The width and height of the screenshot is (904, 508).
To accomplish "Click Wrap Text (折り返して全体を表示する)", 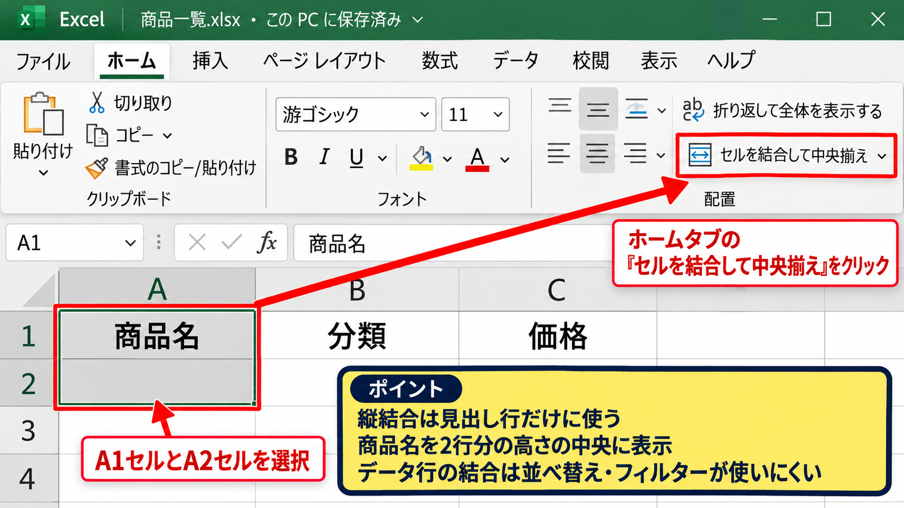I will point(782,111).
